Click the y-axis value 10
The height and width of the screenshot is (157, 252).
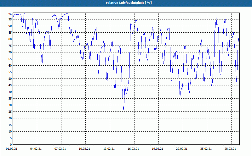pos(10,132)
